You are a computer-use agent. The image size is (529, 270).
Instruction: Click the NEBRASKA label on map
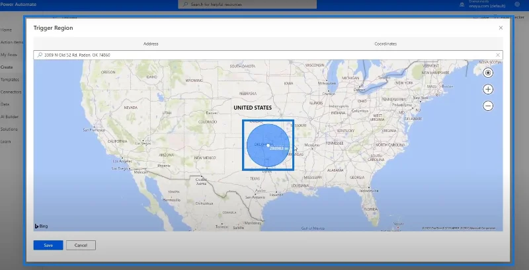coord(248,94)
